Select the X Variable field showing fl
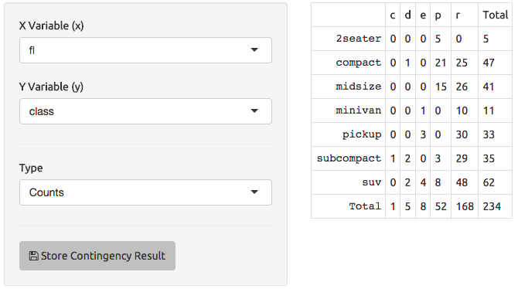Image resolution: width=518 pixels, height=289 pixels. click(145, 50)
